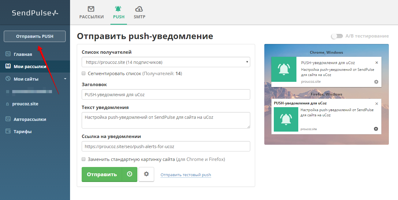Toggle the A/B тестирование switch
Screen dimensions: 398x200
click(x=337, y=36)
